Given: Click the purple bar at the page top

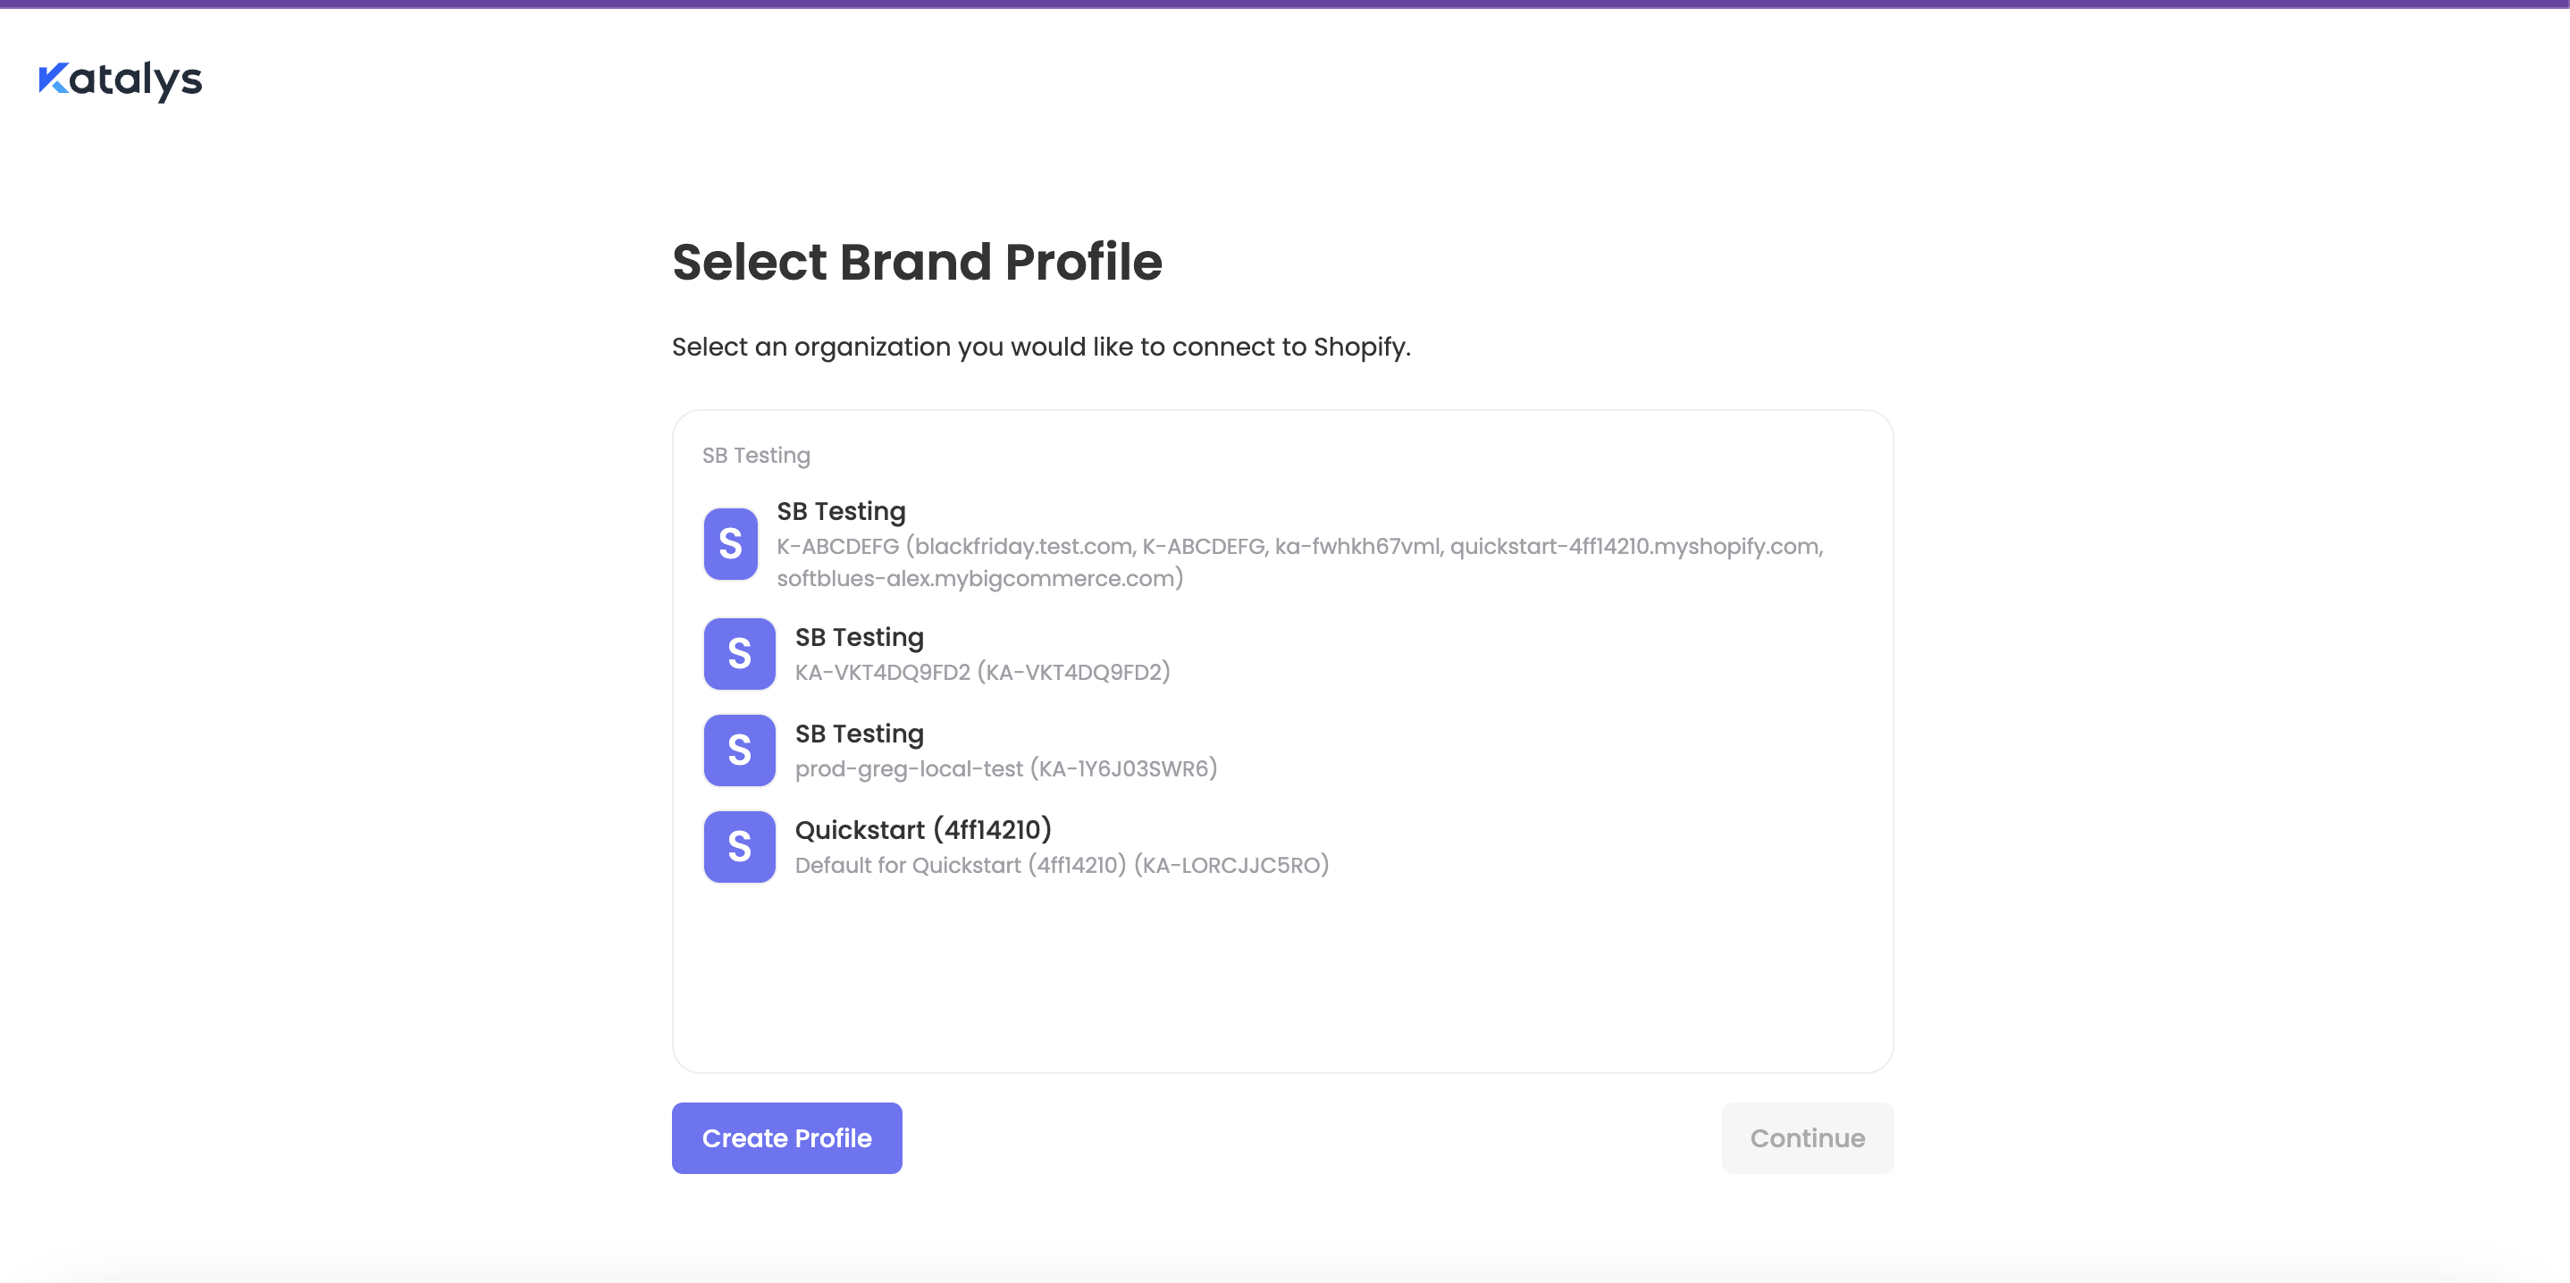Looking at the screenshot, I should [x=1285, y=4].
